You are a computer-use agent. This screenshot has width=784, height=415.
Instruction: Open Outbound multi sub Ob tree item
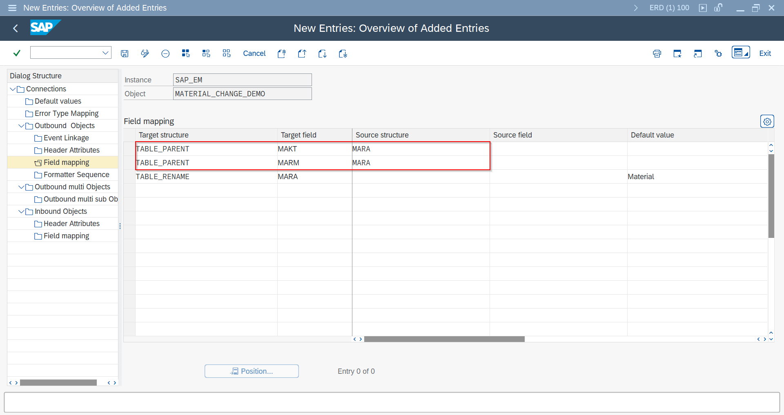(80, 199)
